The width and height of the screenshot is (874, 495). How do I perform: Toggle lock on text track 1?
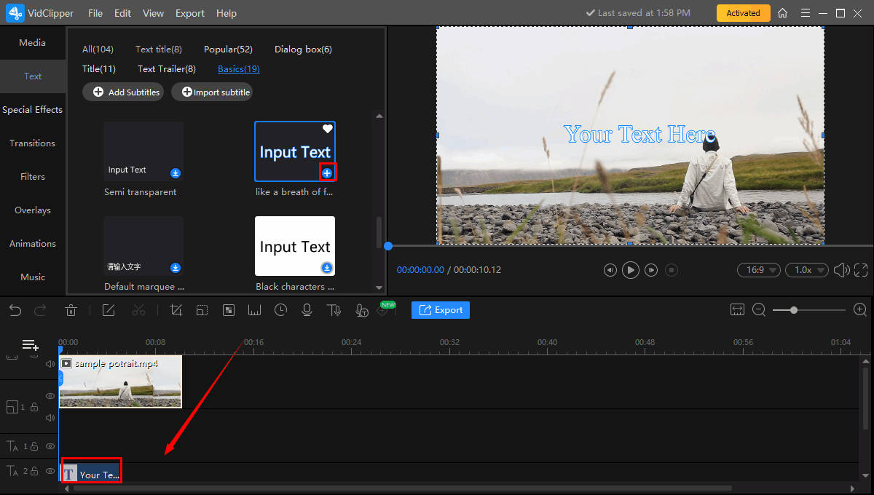(34, 446)
